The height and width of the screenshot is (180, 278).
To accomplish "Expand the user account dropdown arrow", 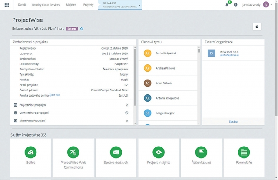I will pyautogui.click(x=271, y=5).
